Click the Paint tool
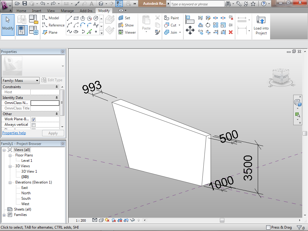308x231 pixels. (x=171, y=18)
